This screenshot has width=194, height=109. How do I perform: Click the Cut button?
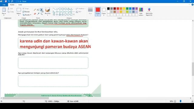click(x=10, y=8)
